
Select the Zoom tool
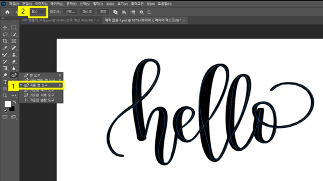point(5,95)
